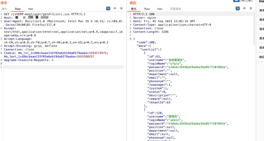Click the "phonenum":"" JSON field
Screen dimensions: 264x141
pyautogui.click(x=159, y=81)
